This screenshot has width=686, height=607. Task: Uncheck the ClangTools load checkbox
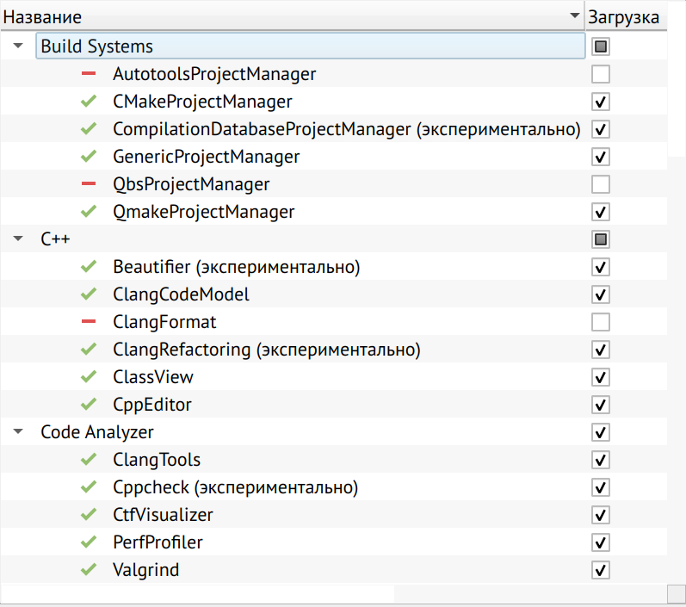click(601, 460)
